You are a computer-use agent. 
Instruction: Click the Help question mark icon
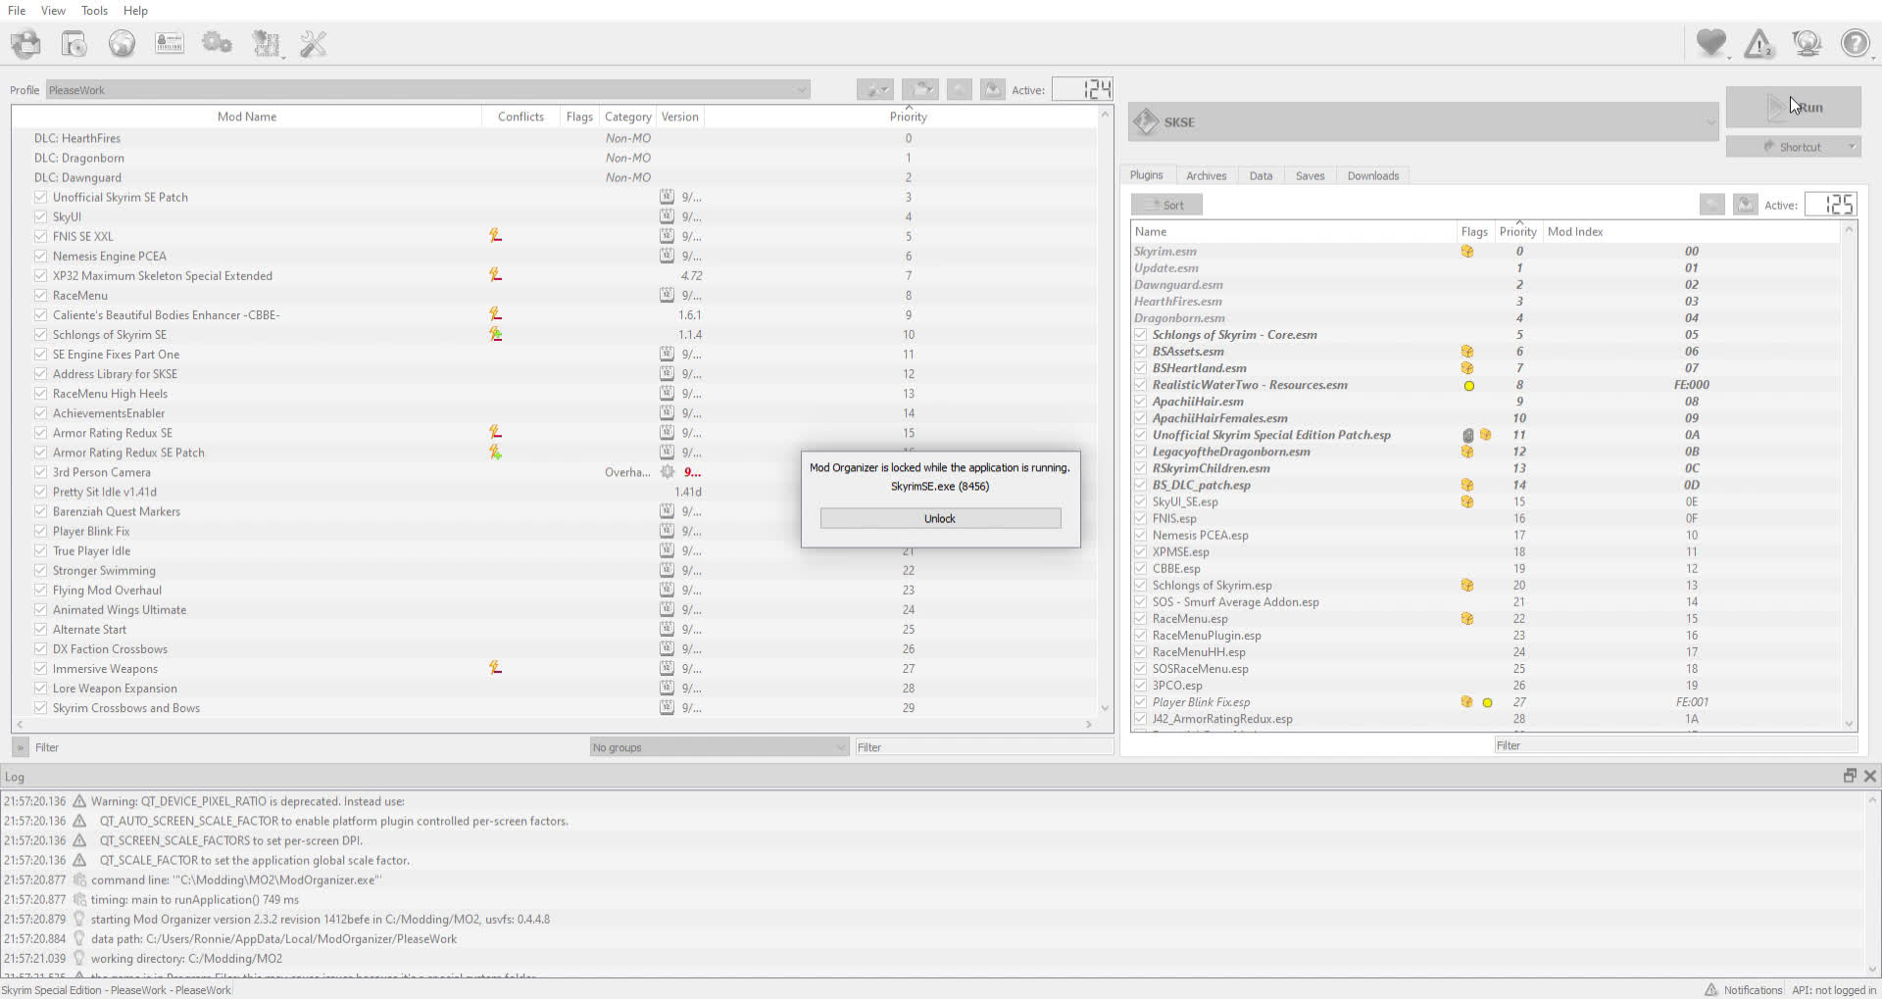coord(1855,44)
